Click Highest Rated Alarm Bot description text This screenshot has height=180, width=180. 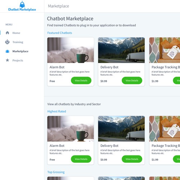[x=69, y=152]
